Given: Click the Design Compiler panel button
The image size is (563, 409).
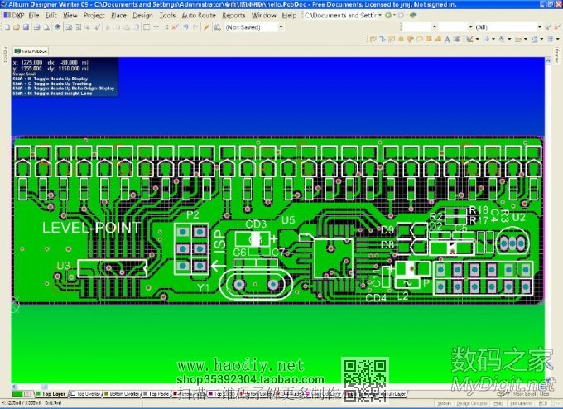Looking at the screenshot, I should coord(473,405).
